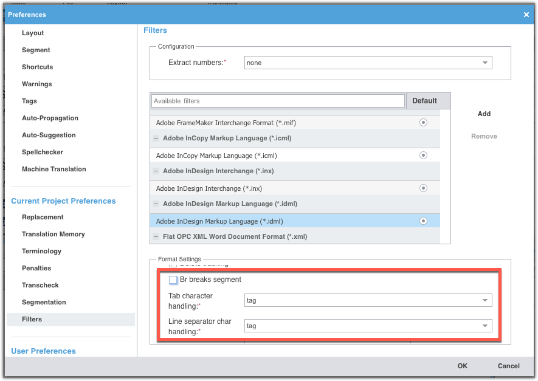Screen dimensions: 538x381
Task: Collapse Adobe InDesign Markup Language group
Action: [x=156, y=204]
